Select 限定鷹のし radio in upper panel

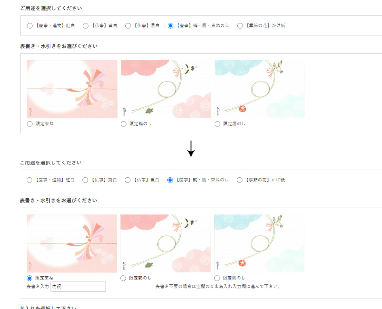pos(217,124)
